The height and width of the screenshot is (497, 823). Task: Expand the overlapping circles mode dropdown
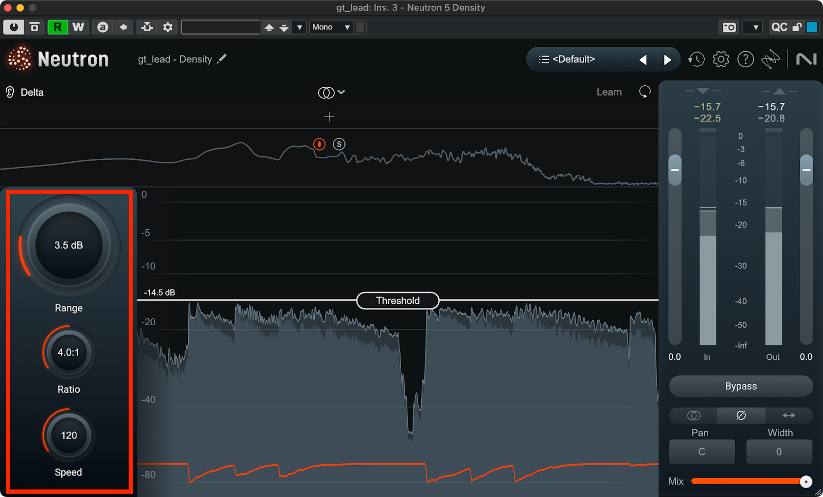[331, 93]
